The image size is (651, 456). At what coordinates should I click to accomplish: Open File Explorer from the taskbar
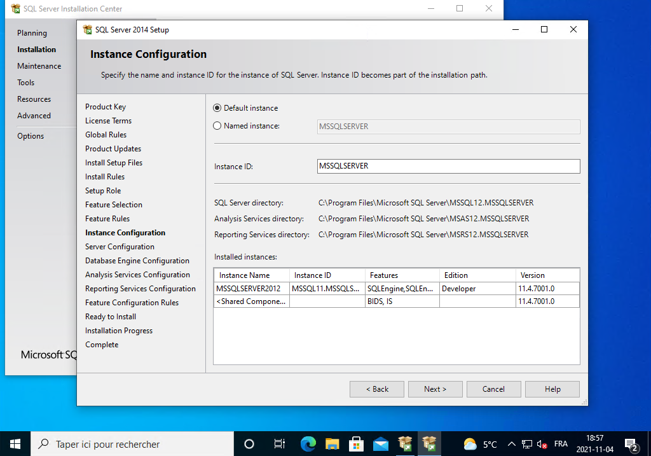(332, 444)
